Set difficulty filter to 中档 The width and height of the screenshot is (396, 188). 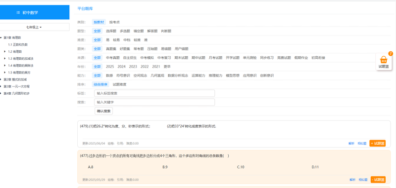point(127,40)
